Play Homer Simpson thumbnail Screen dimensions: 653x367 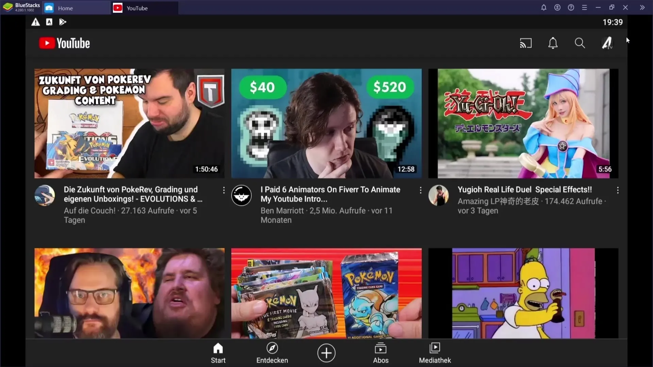(523, 293)
